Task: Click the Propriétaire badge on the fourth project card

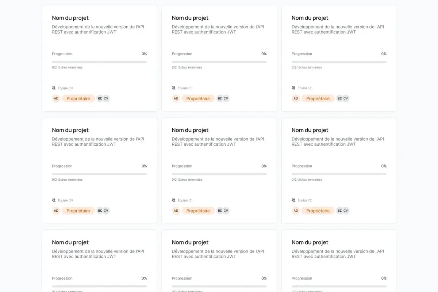Action: click(78, 211)
